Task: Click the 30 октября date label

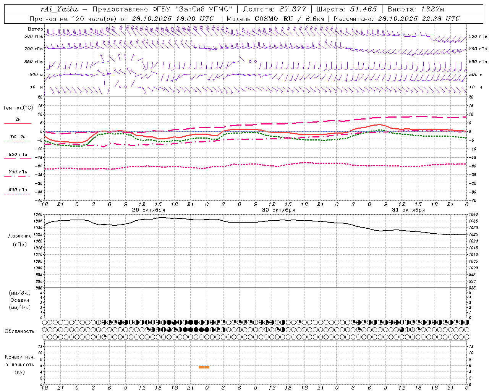Action: pyautogui.click(x=279, y=210)
